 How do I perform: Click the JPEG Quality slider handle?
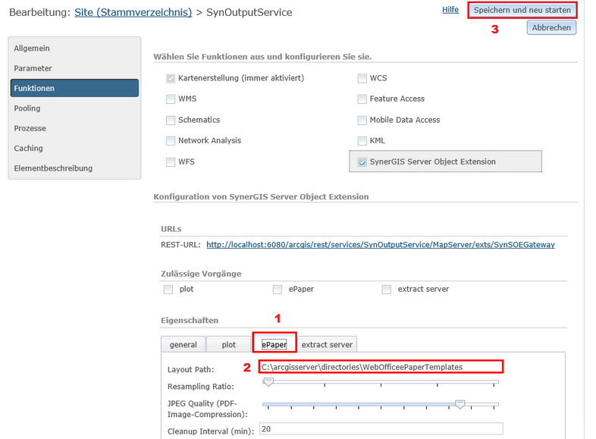(x=459, y=405)
